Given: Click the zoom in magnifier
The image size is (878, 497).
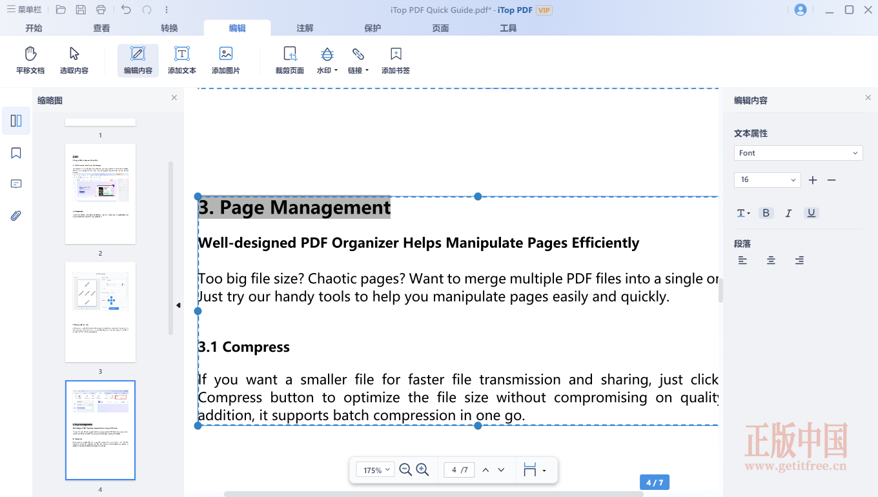Looking at the screenshot, I should (x=423, y=470).
